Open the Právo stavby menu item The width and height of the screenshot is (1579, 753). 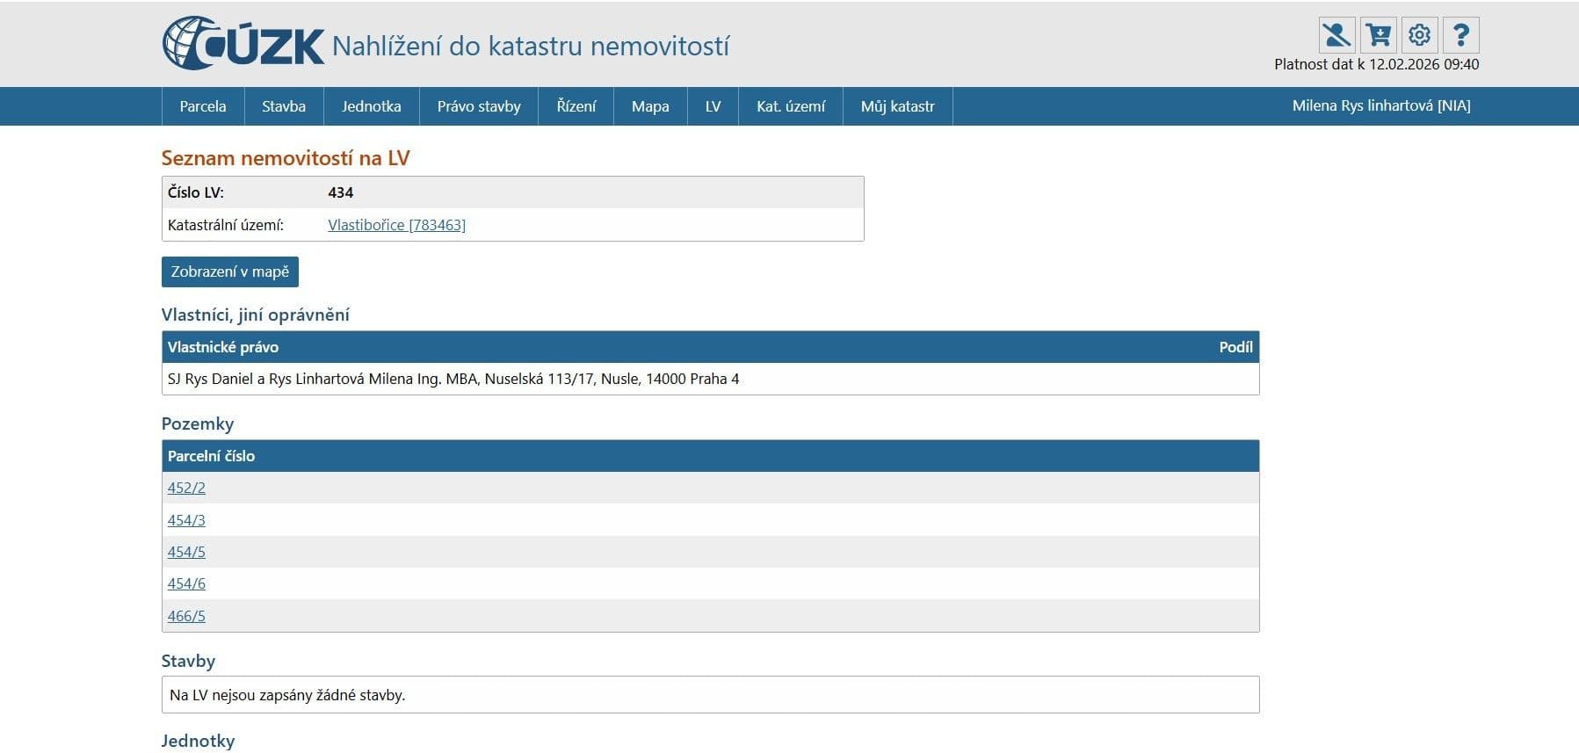479,106
